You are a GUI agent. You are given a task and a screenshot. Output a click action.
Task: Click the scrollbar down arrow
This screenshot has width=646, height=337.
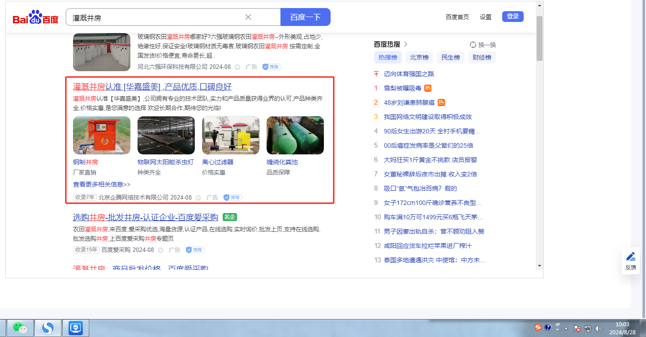pos(539,265)
